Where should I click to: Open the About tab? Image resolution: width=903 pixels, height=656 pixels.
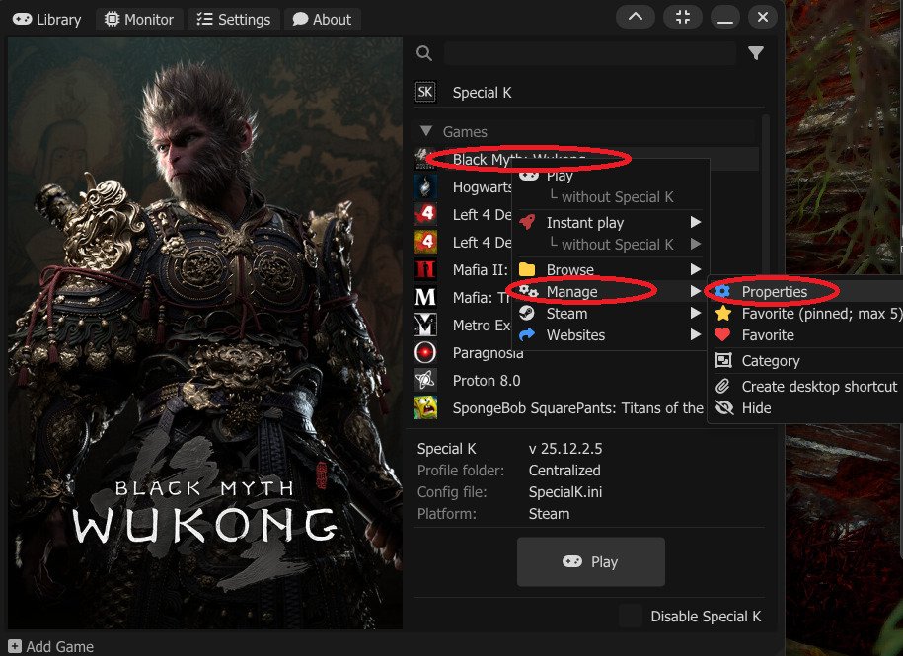click(x=322, y=19)
